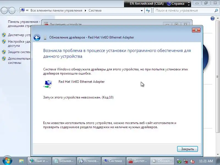Open the Настройка удаленного доступа sidebar link
This screenshot has width=220, height=165.
point(19,43)
